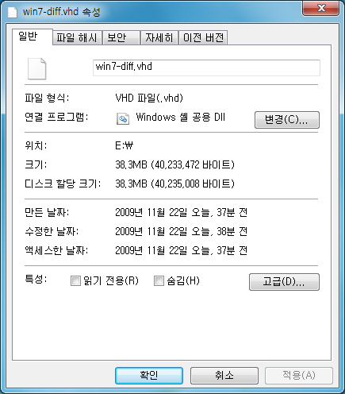
Task: Click the win7-diff.vhd 속성 title bar text
Action: click(x=61, y=12)
